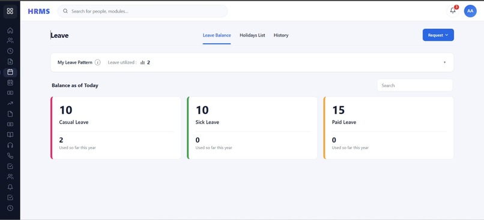Open the file-plus document sidebar icon
The height and width of the screenshot is (220, 484).
[10, 62]
